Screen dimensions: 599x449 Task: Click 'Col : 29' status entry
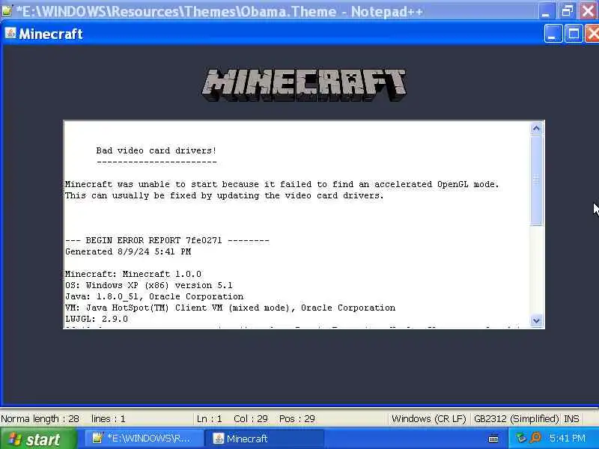[x=251, y=419]
